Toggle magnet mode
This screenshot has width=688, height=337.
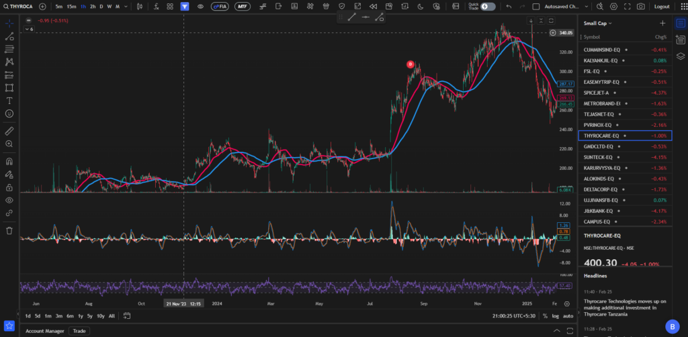9,161
